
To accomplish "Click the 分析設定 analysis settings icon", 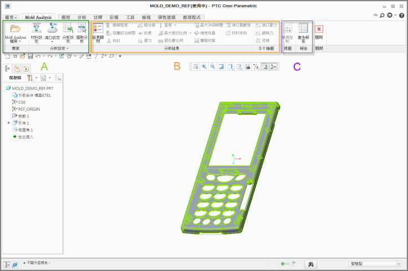I will point(68,32).
